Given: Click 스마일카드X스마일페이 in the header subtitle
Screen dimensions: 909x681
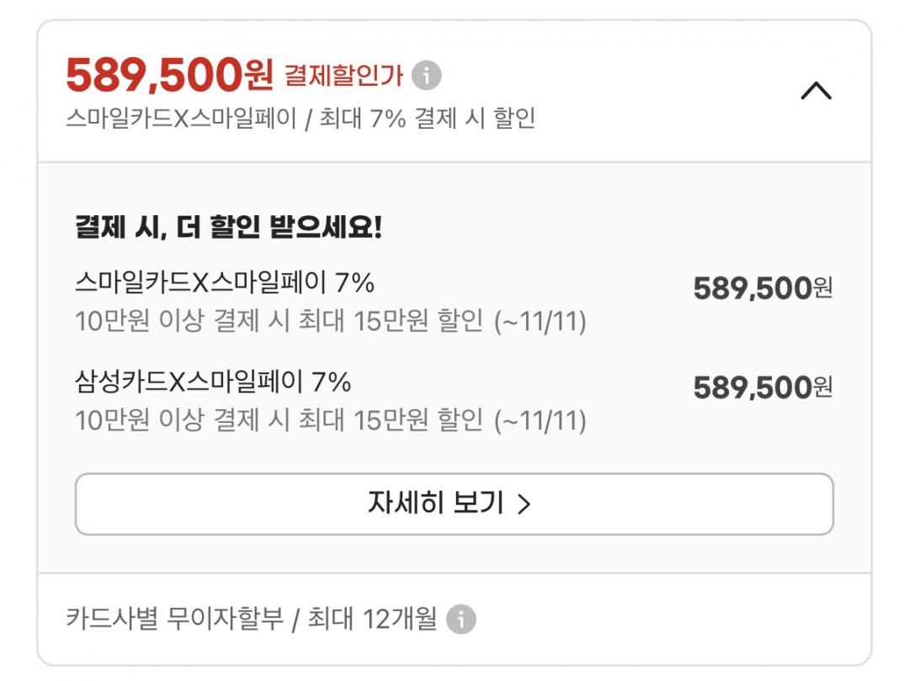Looking at the screenshot, I should 181,119.
